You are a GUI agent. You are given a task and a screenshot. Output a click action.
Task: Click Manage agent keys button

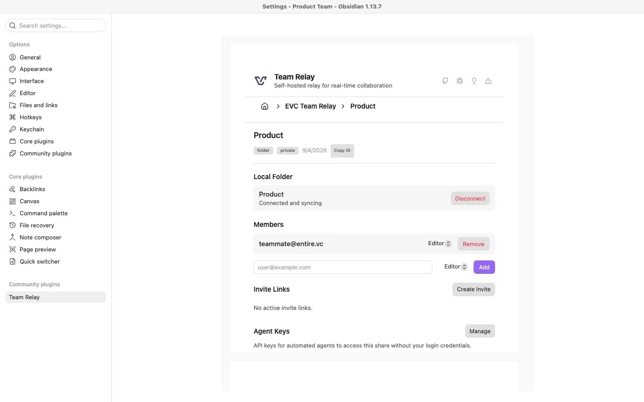click(480, 331)
